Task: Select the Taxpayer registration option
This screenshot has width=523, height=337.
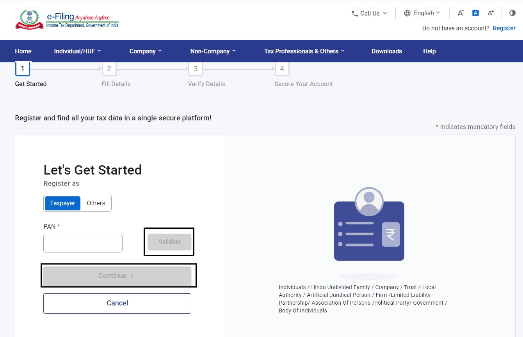Action: 62,203
